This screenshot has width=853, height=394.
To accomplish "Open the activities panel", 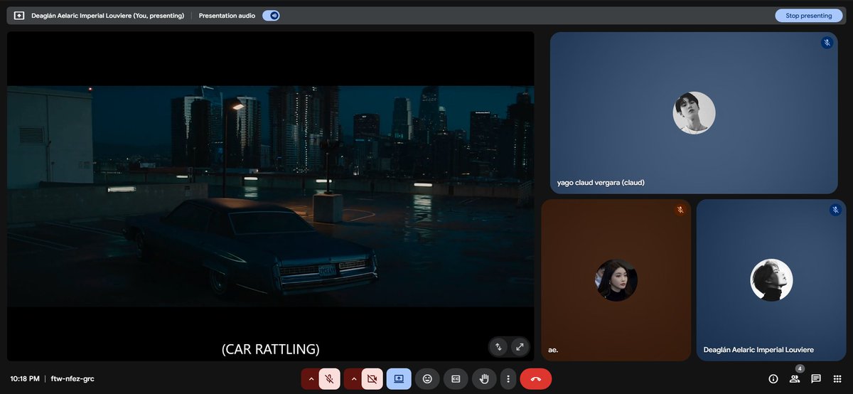I will coord(836,379).
